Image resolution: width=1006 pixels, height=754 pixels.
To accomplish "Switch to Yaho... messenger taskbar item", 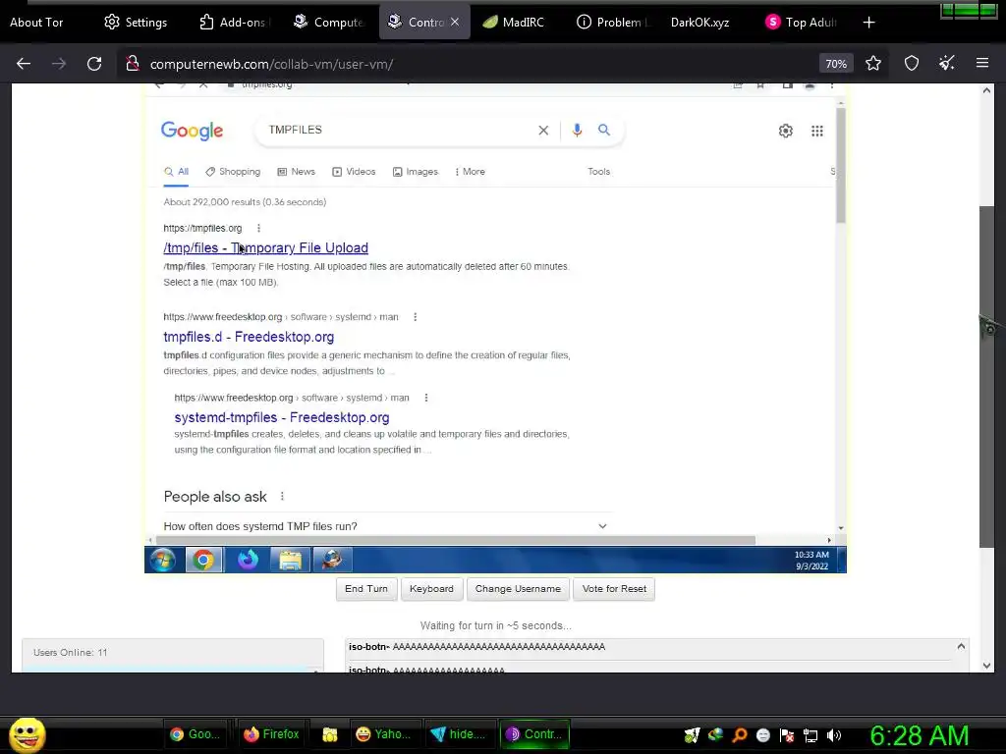I will (384, 734).
